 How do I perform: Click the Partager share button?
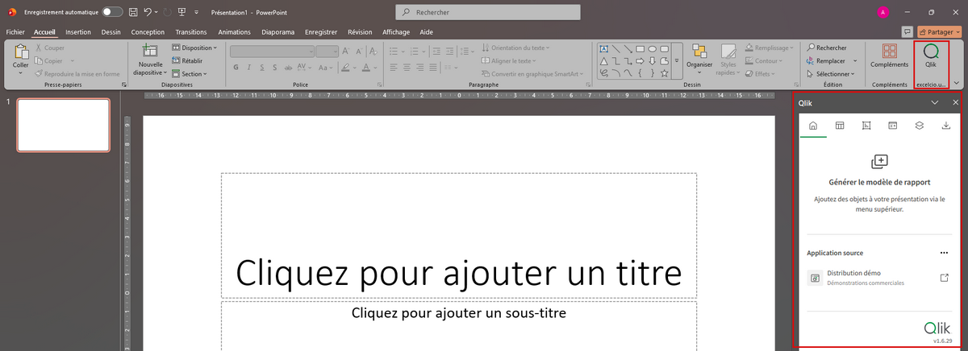tap(939, 32)
